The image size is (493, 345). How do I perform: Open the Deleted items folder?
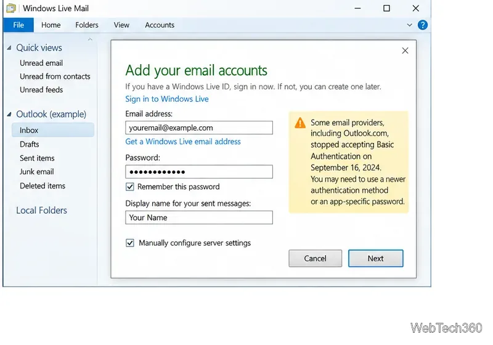(x=43, y=185)
